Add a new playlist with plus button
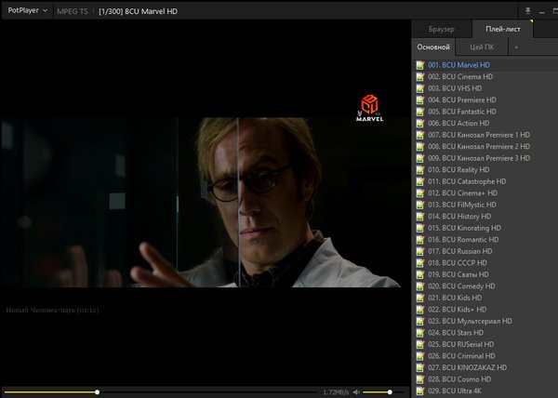The height and width of the screenshot is (398, 558). (x=516, y=46)
